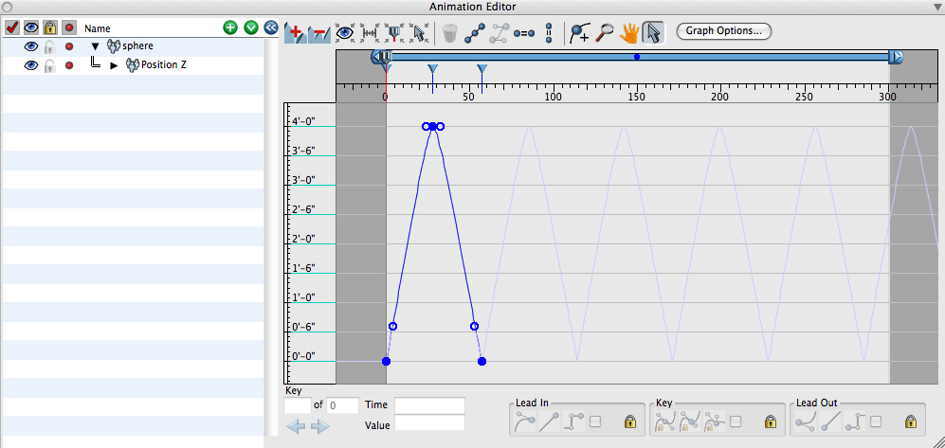Click the diagonal linked keys icon
This screenshot has width=945, height=448.
click(x=474, y=33)
